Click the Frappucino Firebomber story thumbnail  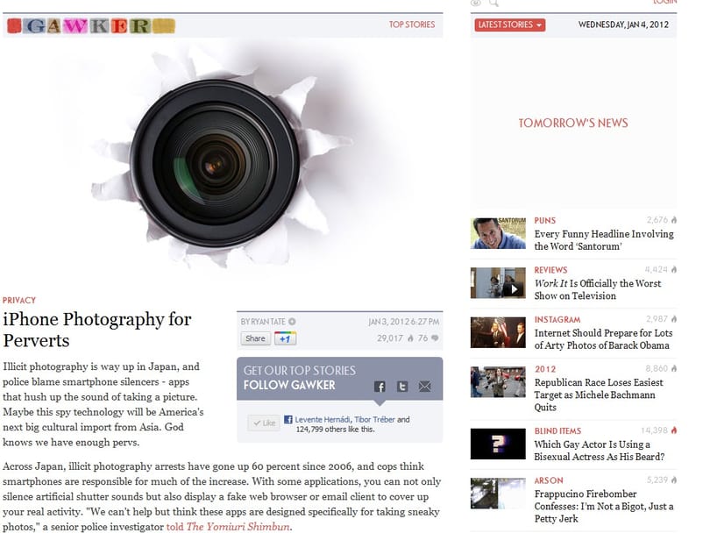point(498,494)
